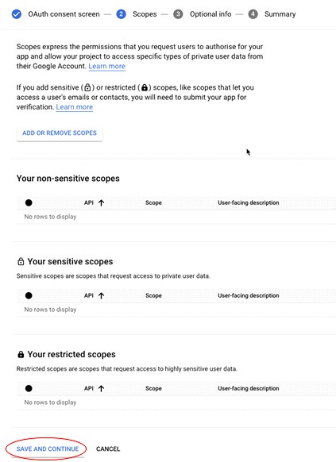336x462 pixels.
Task: Sort non-sensitive scopes by API arrow
Action: (x=102, y=202)
